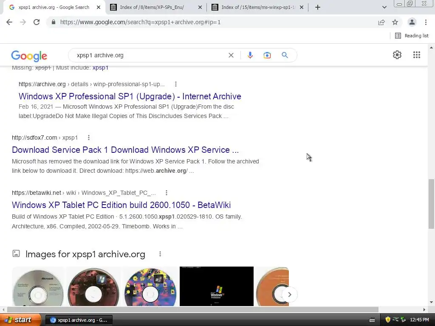Viewport: 435px width, 326px height.
Task: Close the ms-winxp-sp1 index tab
Action: click(302, 7)
